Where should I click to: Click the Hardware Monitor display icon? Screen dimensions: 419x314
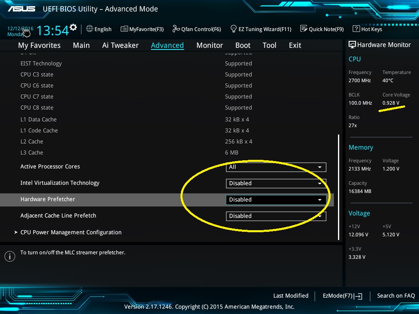click(352, 45)
